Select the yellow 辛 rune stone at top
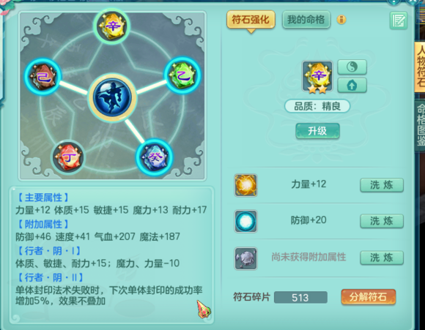The width and height of the screenshot is (425, 330). [x=112, y=26]
